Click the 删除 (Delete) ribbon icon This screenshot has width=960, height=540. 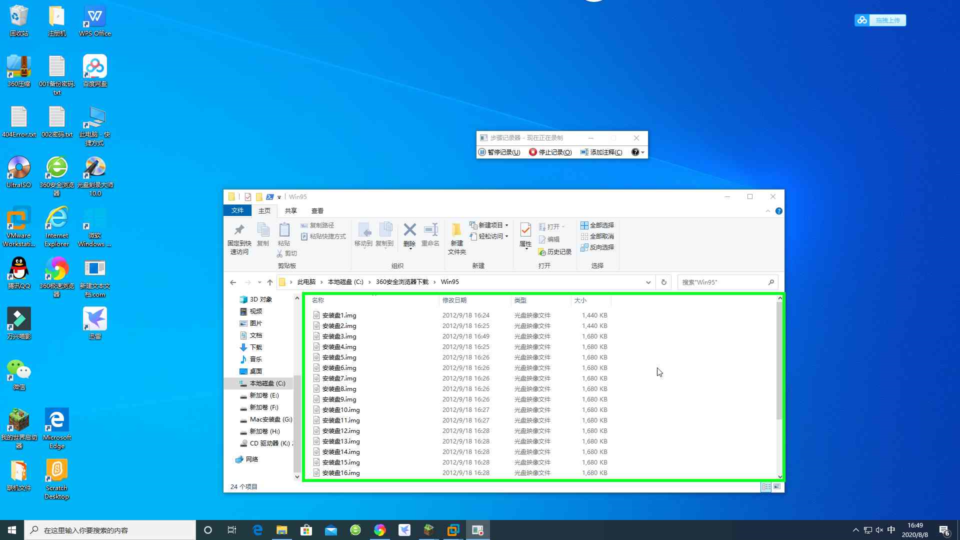(x=409, y=235)
